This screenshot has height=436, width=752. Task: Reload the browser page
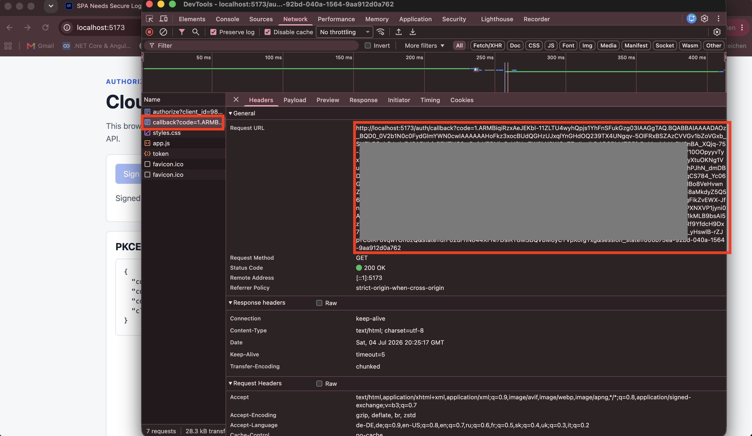point(45,27)
